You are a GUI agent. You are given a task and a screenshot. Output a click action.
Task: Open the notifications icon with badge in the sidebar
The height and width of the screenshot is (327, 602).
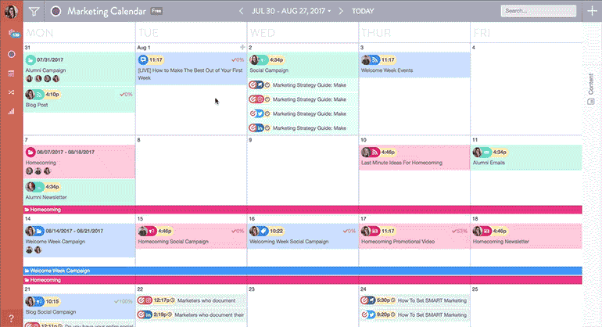tap(13, 34)
